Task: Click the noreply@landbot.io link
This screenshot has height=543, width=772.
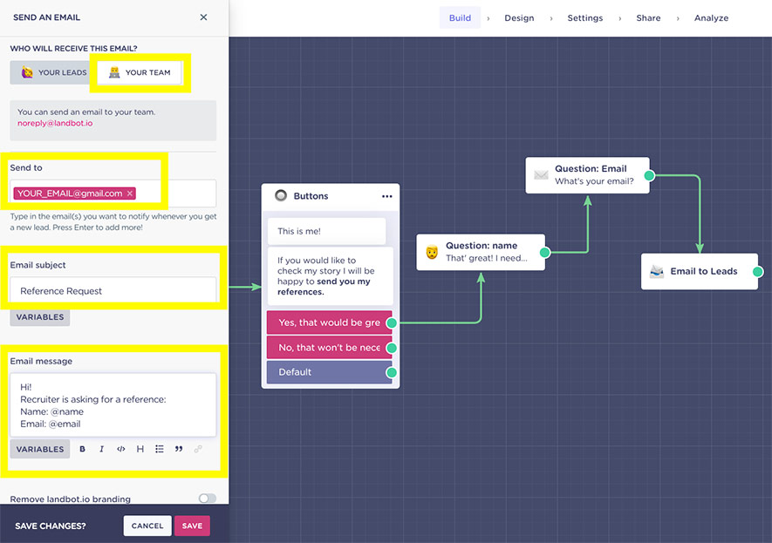Action: pos(55,123)
